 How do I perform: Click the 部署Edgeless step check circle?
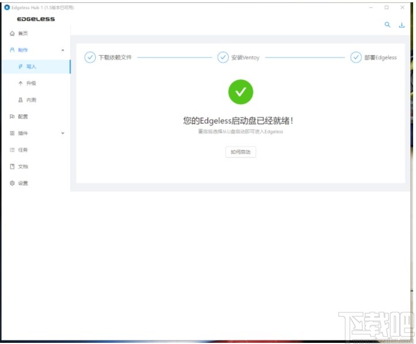[x=356, y=57]
